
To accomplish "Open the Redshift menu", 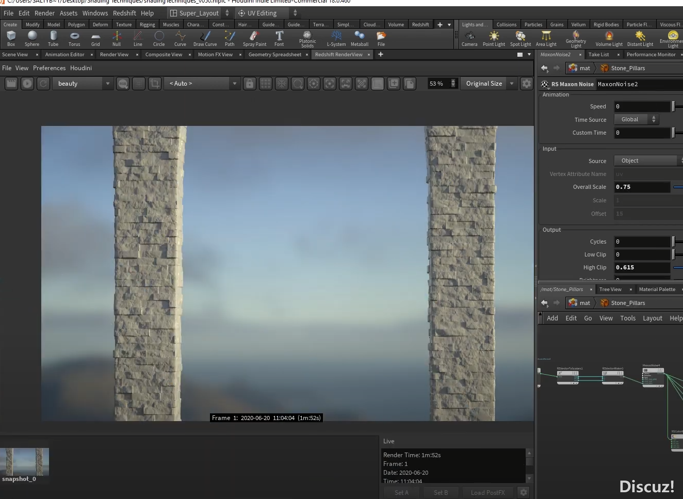I will pyautogui.click(x=124, y=13).
